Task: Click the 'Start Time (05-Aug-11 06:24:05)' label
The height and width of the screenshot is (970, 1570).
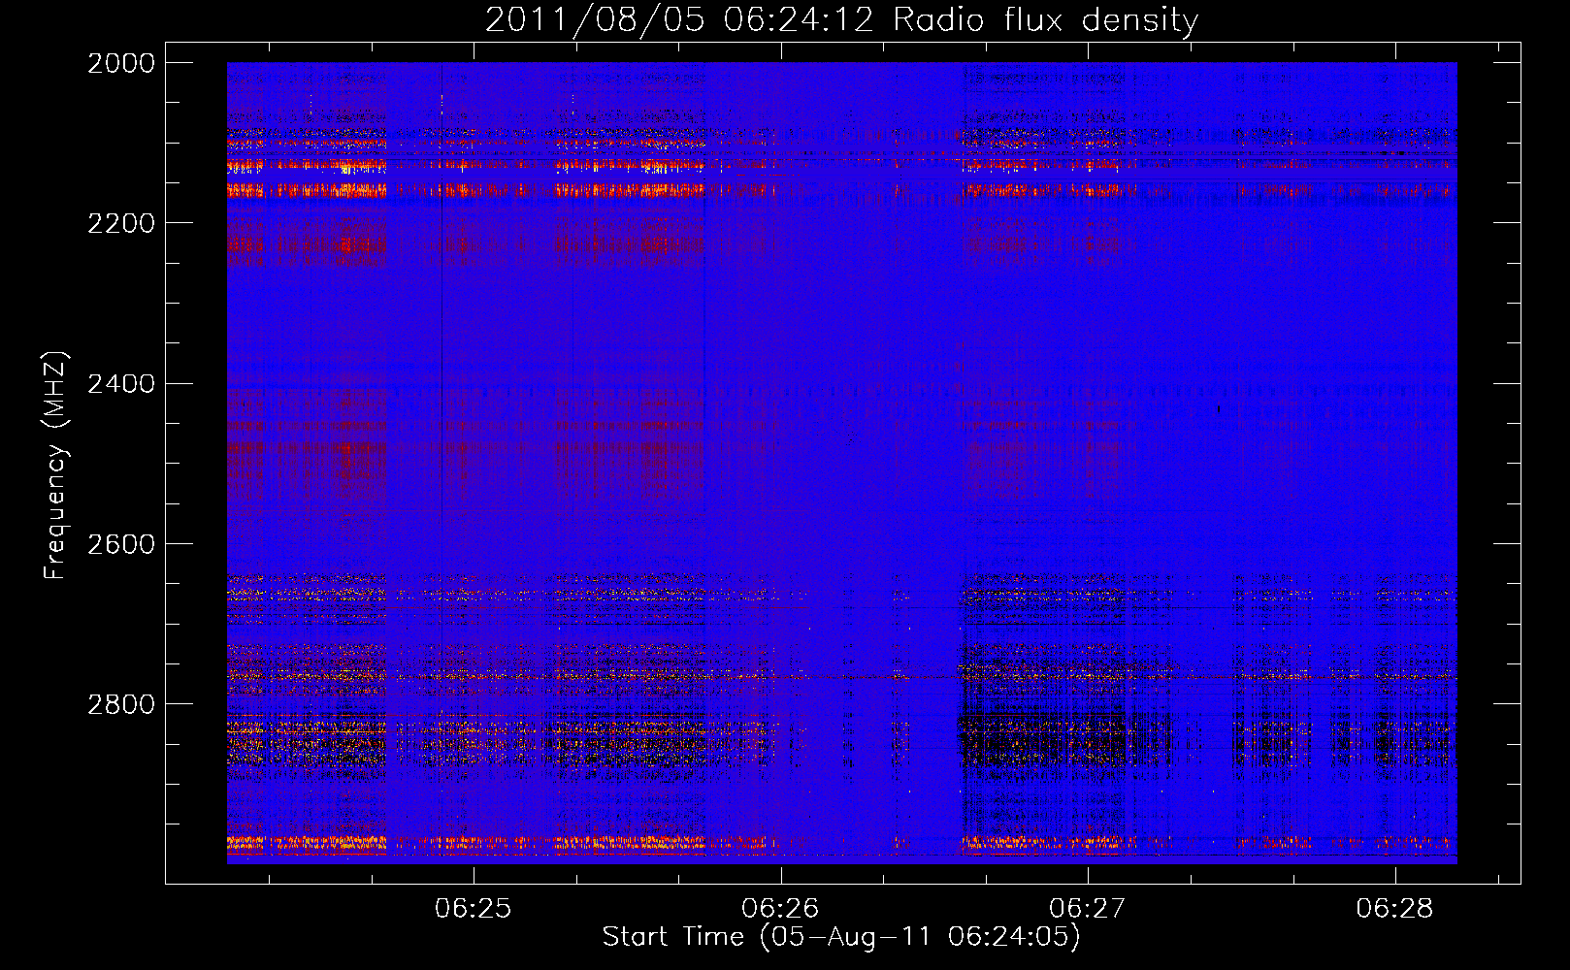Action: 841,937
